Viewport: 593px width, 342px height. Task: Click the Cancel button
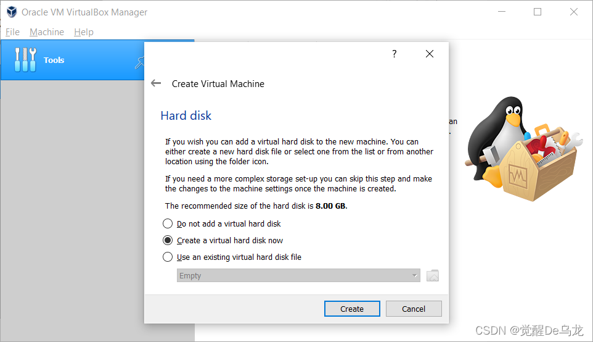pos(414,309)
